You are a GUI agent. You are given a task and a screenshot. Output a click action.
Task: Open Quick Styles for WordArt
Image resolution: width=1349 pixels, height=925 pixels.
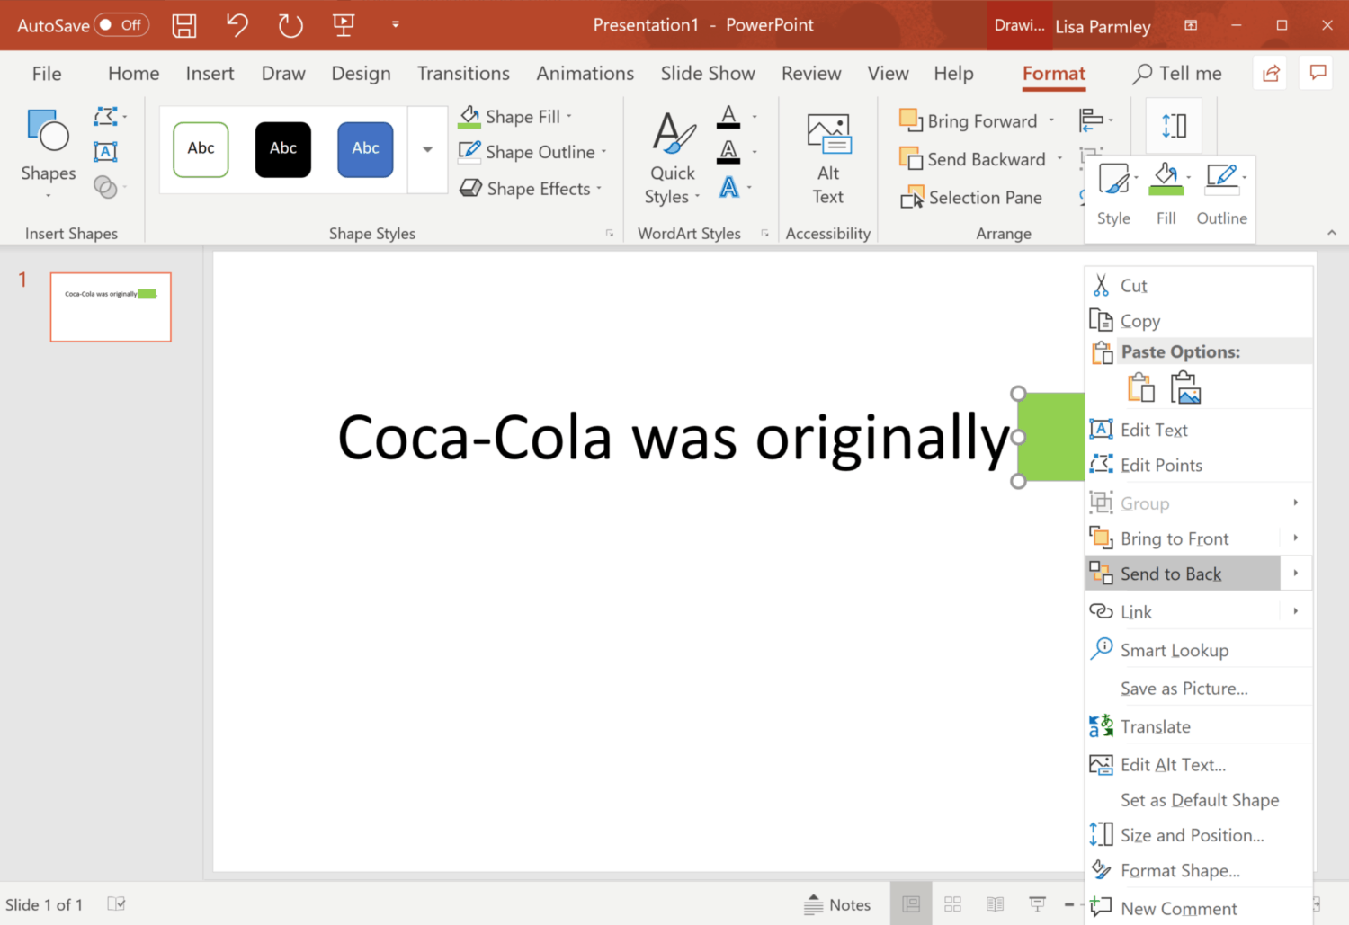[x=672, y=157]
